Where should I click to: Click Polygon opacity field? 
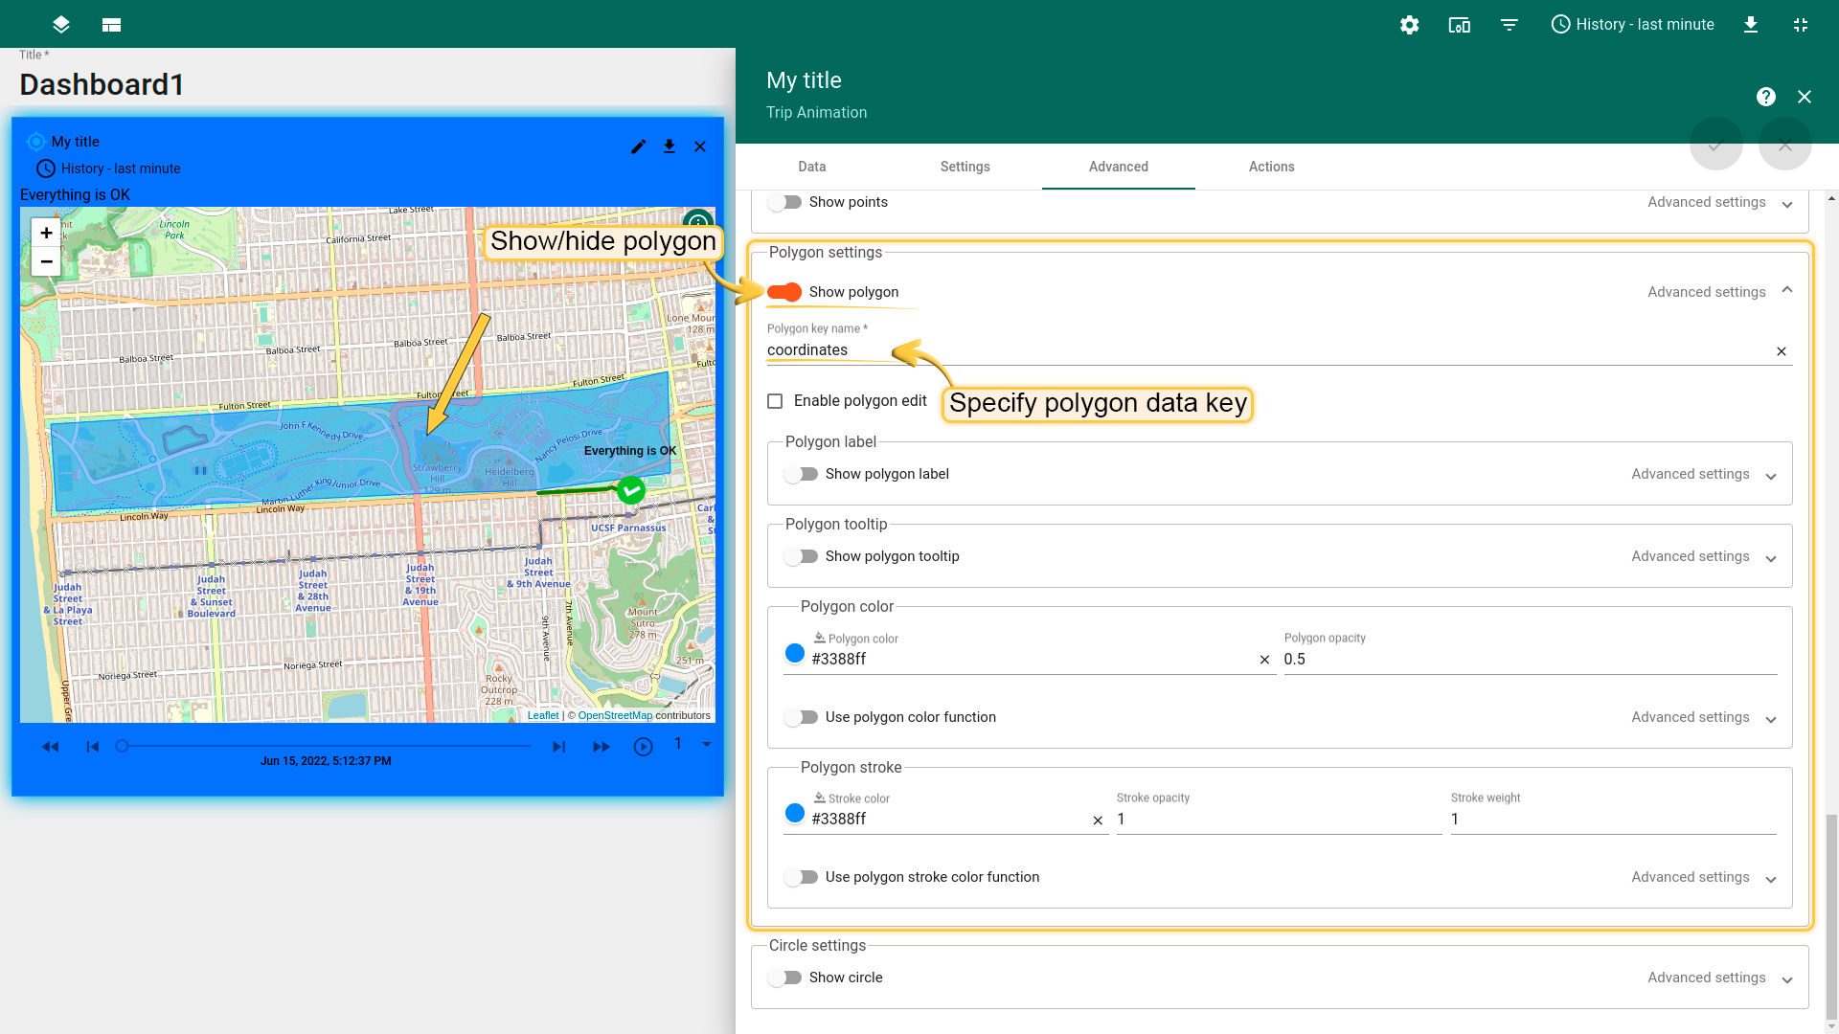(1530, 659)
